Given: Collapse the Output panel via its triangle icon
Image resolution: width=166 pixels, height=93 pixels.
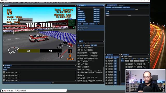Looking at the screenshot, I should coord(3,5).
